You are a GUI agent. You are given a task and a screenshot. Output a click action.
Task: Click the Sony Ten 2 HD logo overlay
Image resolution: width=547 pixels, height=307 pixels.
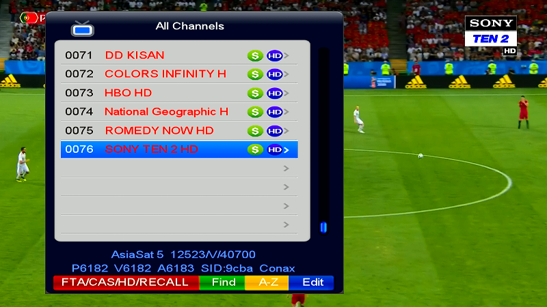[491, 35]
